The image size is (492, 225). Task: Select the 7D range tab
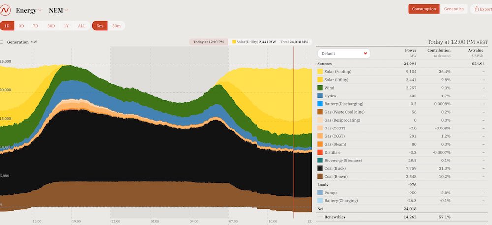(35, 26)
